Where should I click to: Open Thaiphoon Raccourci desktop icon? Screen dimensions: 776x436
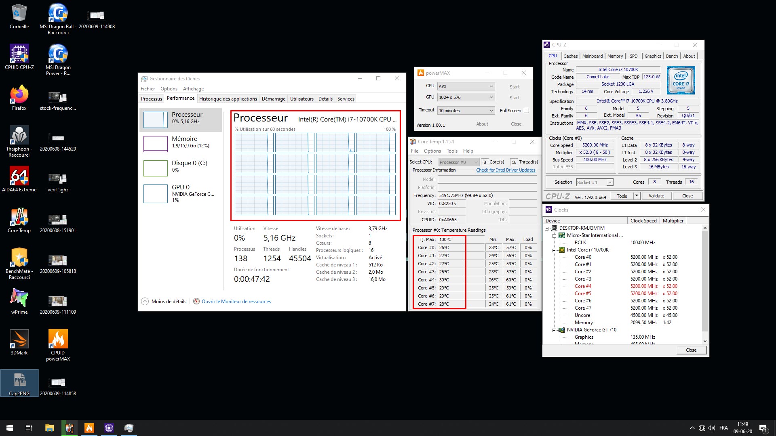(x=19, y=141)
